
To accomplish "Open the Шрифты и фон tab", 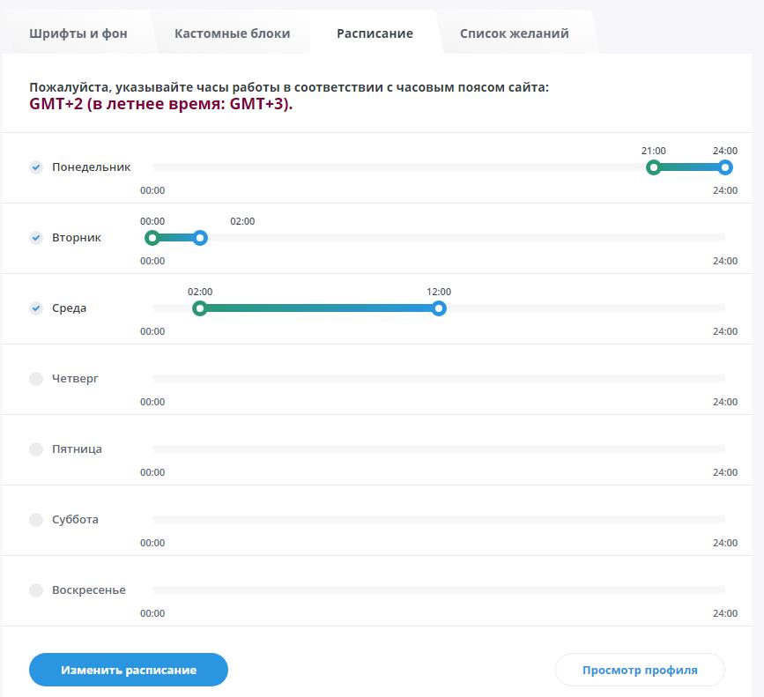I will (x=78, y=33).
